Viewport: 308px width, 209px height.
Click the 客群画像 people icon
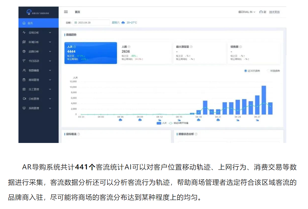click(x=24, y=70)
